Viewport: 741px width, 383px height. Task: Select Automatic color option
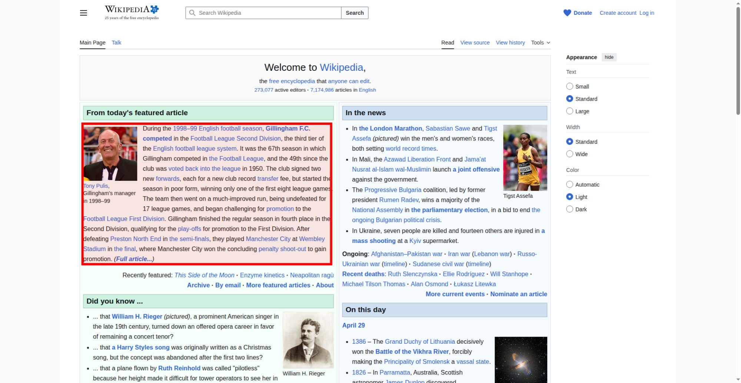[x=569, y=184]
